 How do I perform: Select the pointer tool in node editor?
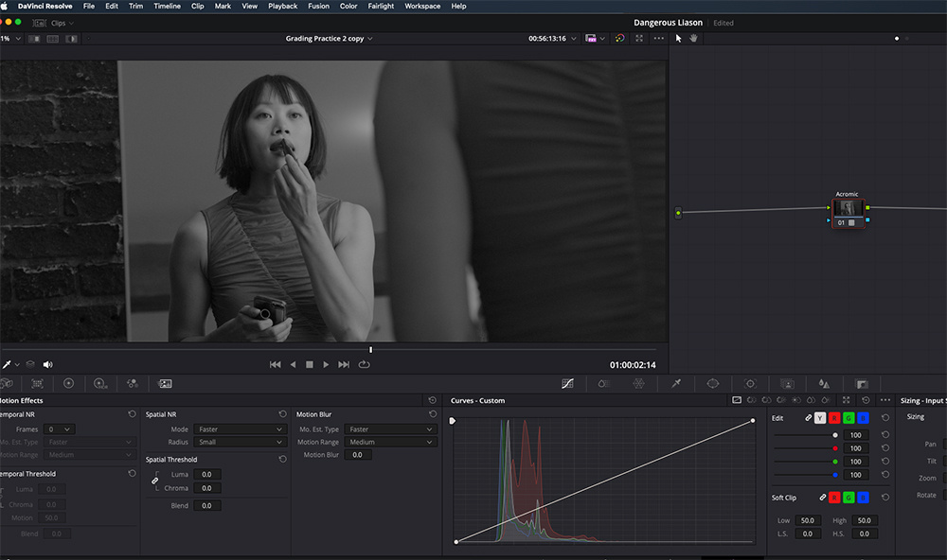(678, 38)
